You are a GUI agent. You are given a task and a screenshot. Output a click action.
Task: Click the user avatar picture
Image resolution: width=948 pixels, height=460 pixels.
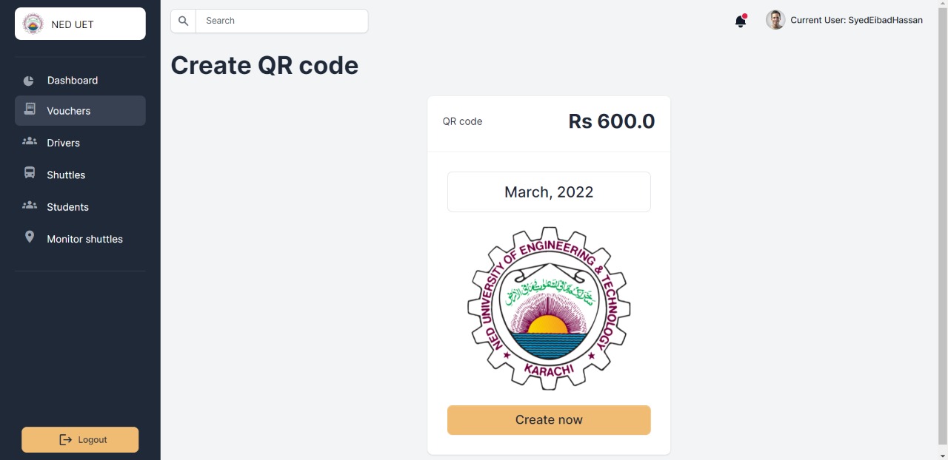(x=775, y=20)
